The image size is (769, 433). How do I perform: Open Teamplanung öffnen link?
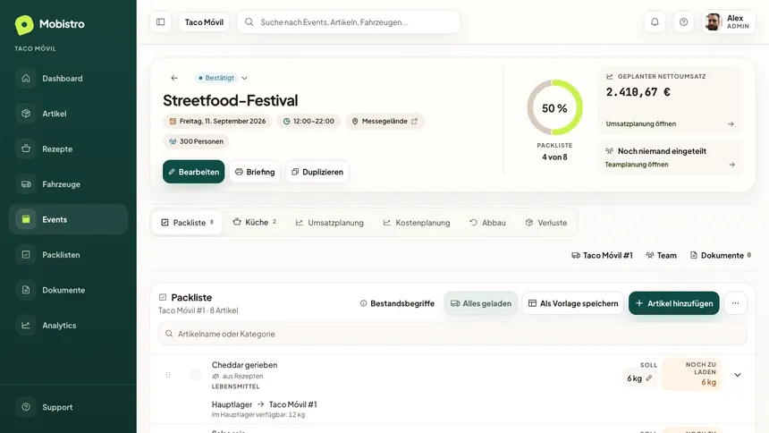[636, 165]
